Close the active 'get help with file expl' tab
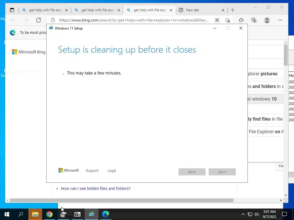Viewport: 294px width, 220px height. click(x=171, y=10)
